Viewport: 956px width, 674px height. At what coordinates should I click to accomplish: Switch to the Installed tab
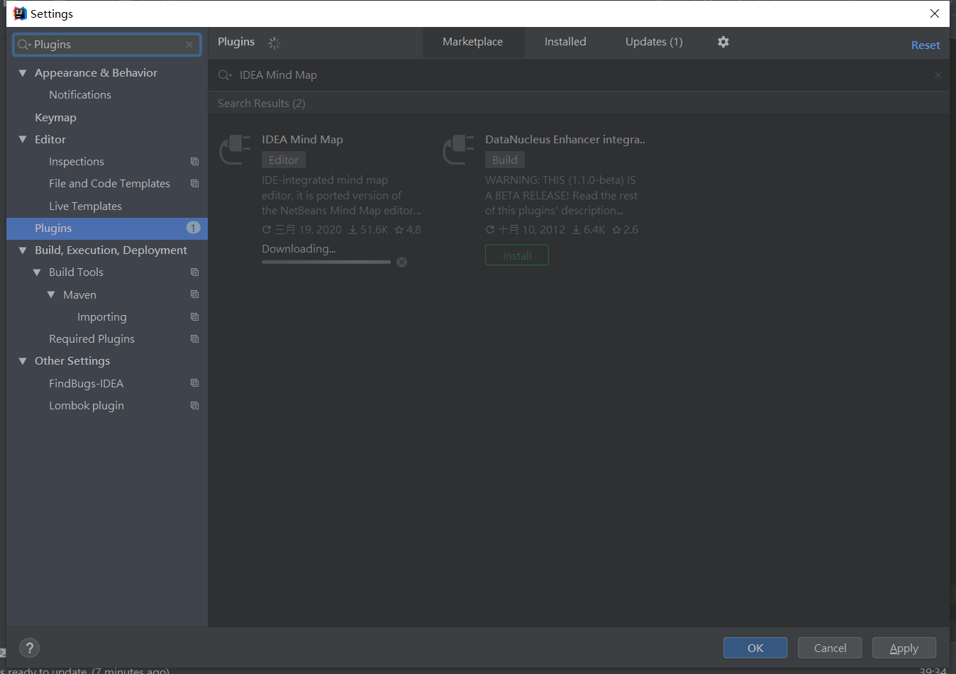[x=565, y=42]
